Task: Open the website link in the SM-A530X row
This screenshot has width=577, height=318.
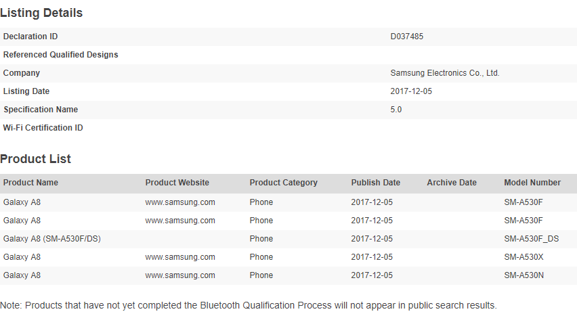Action: tap(180, 257)
